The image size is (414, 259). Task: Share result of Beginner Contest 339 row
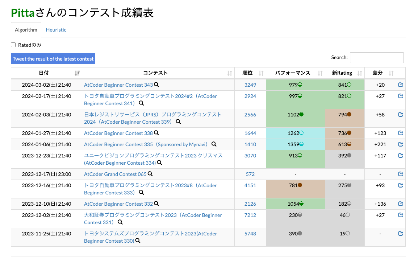tap(401, 115)
